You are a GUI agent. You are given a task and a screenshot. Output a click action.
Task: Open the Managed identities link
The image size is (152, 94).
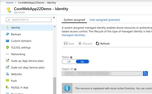coord(73,35)
